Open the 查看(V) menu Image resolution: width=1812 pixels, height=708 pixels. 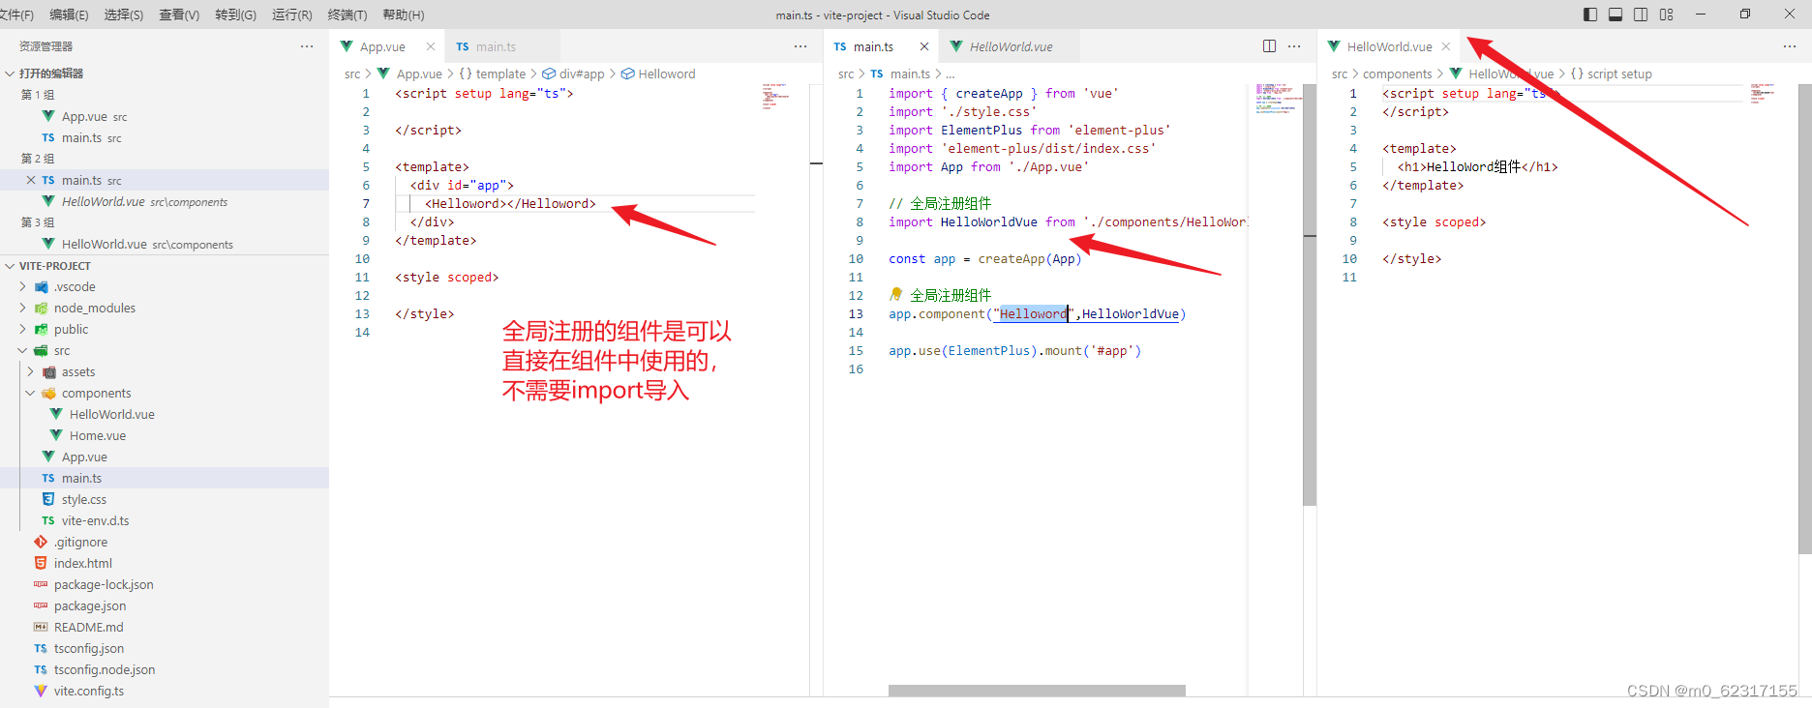[x=179, y=15]
